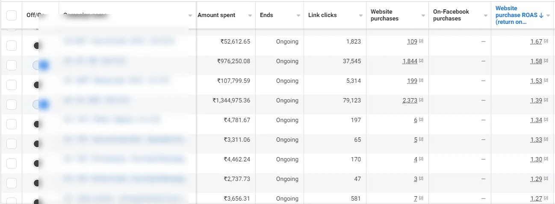Viewport: 555px width, 204px height.
Task: Sort by the Link clicks header
Action: coord(322,15)
